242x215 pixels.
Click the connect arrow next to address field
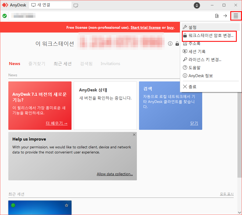click(x=225, y=16)
